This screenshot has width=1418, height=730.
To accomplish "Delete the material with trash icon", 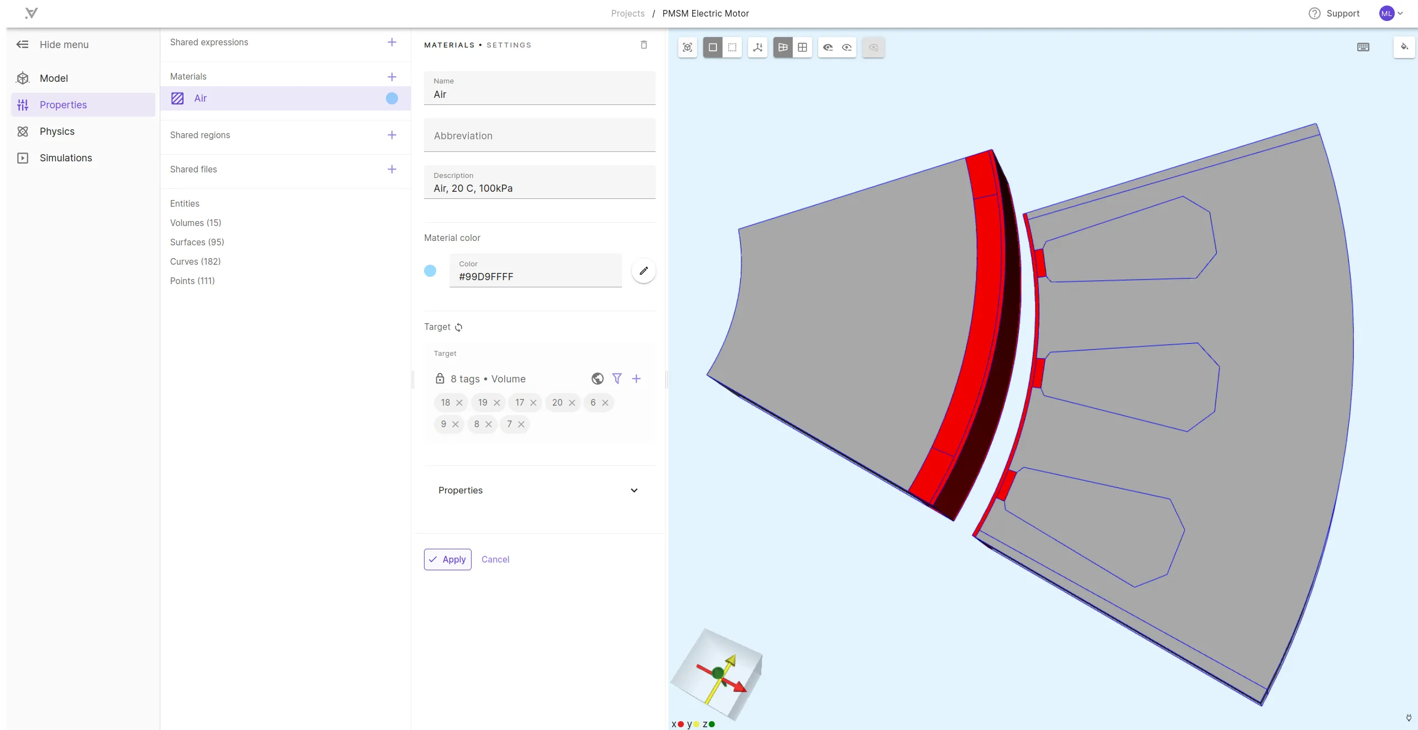I will 644,45.
